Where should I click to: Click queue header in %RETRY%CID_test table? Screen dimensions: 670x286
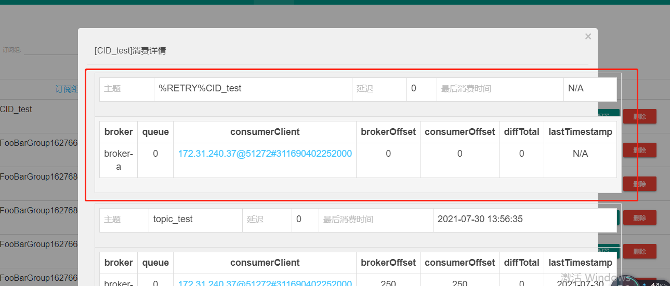pos(155,132)
